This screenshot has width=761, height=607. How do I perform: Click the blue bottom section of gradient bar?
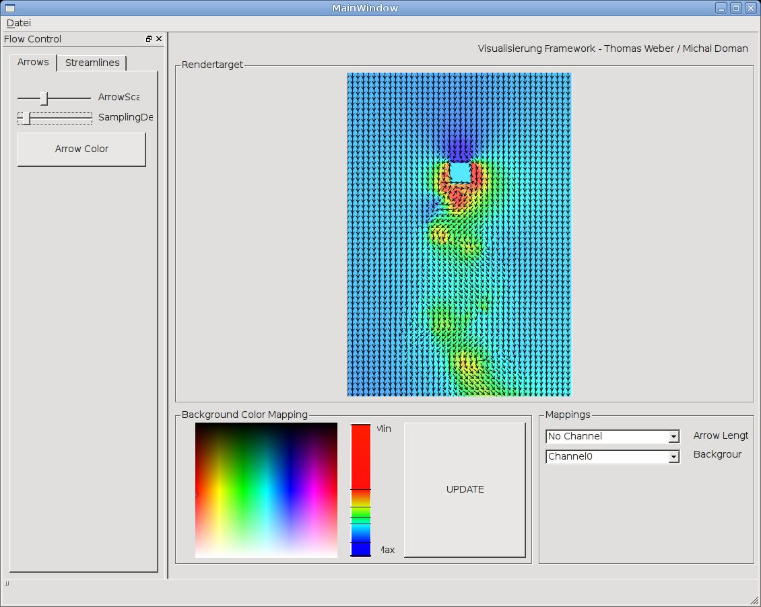click(x=360, y=549)
